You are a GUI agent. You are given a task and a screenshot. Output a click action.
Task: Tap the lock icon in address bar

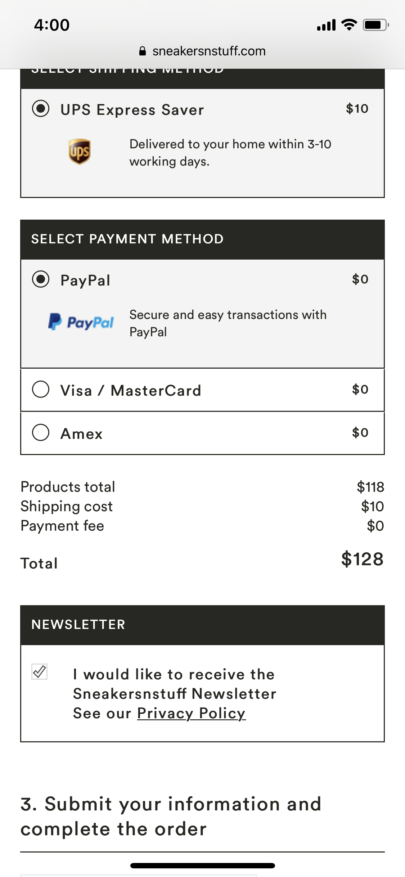coord(143,51)
